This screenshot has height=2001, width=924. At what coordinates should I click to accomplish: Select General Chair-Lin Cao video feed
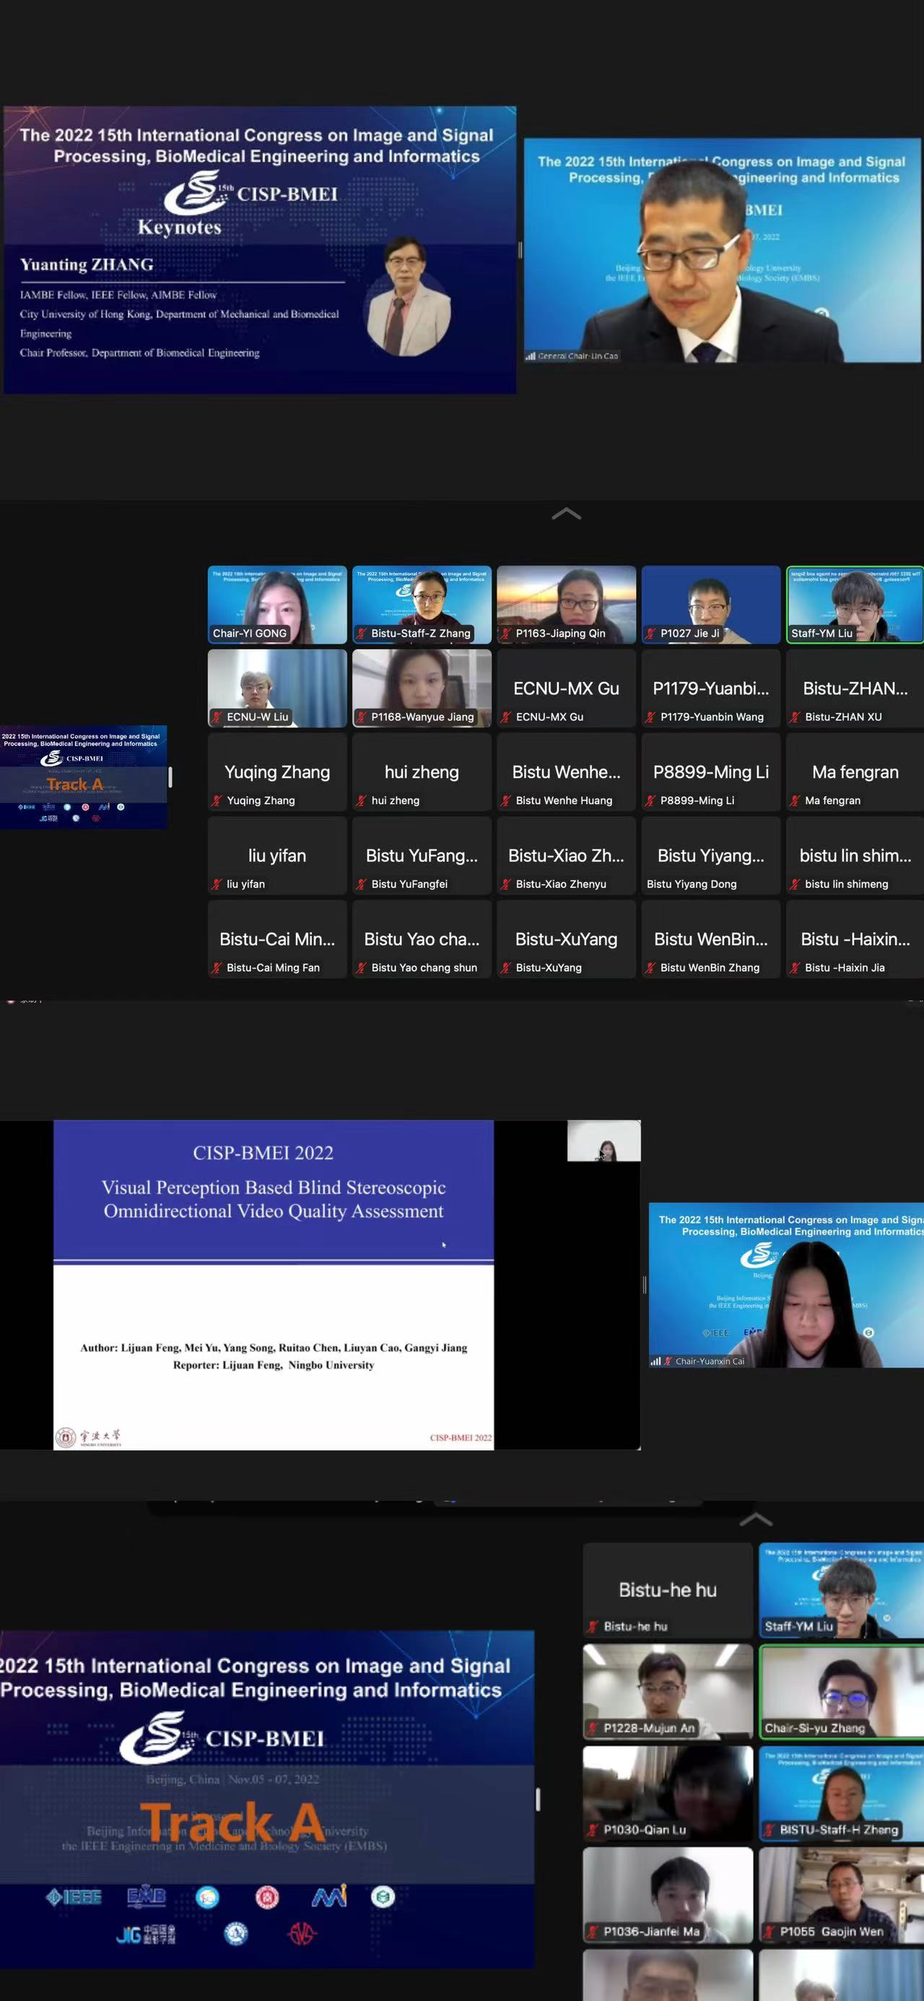(x=722, y=250)
